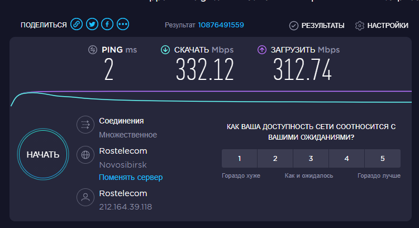This screenshot has height=228, width=419.
Task: Open more sharing options
Action: (123, 25)
